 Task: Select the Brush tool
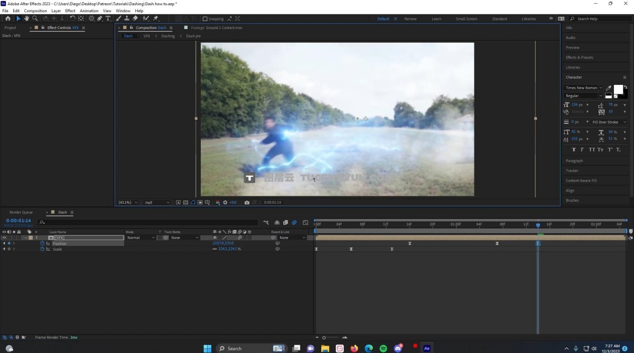[x=118, y=18]
